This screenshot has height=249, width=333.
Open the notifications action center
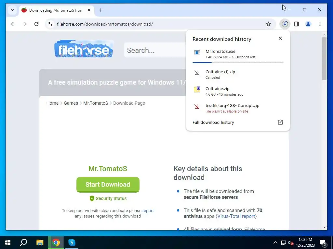(x=323, y=243)
